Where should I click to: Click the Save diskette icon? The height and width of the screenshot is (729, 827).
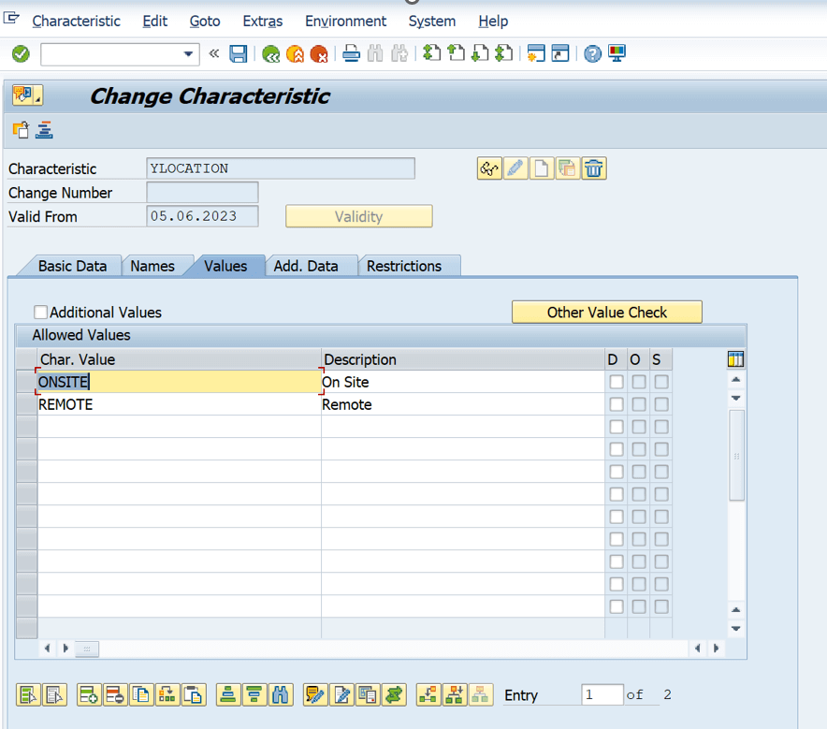pyautogui.click(x=239, y=53)
